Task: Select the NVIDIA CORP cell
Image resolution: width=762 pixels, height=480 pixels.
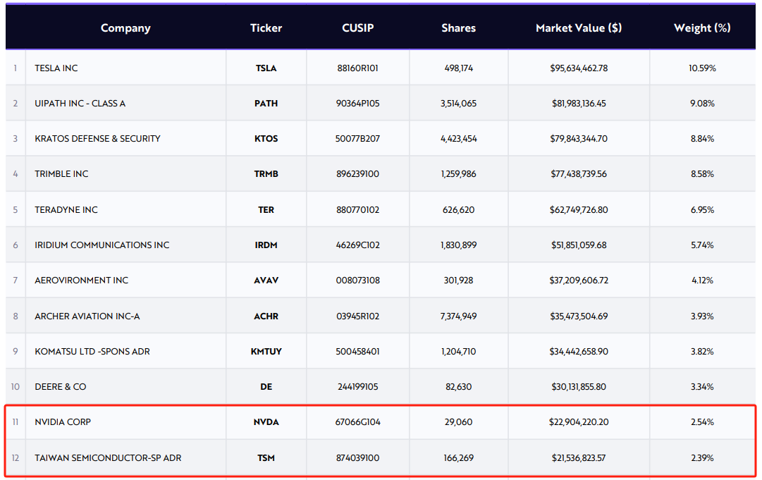Action: 63,421
